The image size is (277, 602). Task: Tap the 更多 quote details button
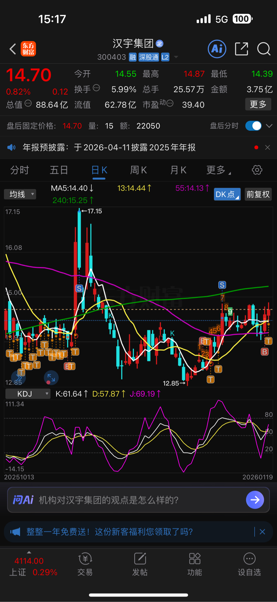258,104
